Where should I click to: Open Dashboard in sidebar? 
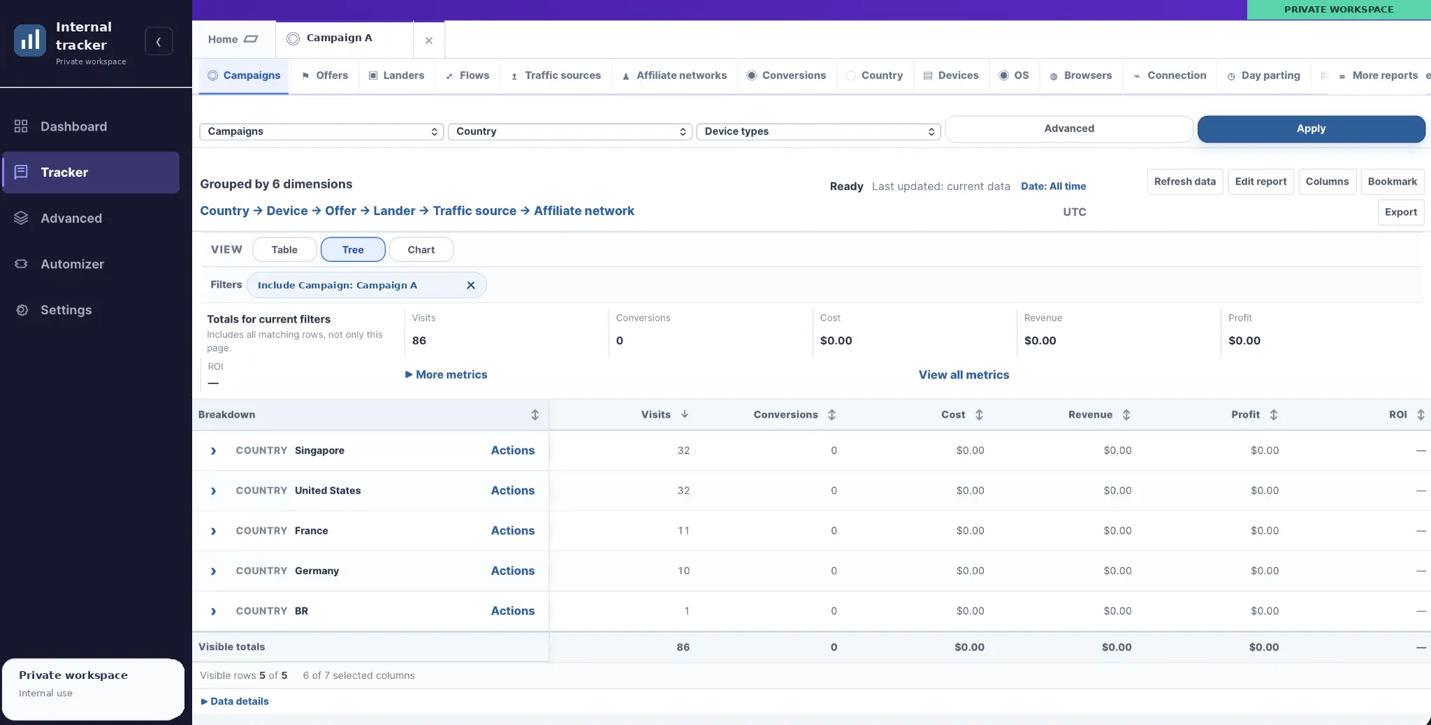coord(90,126)
